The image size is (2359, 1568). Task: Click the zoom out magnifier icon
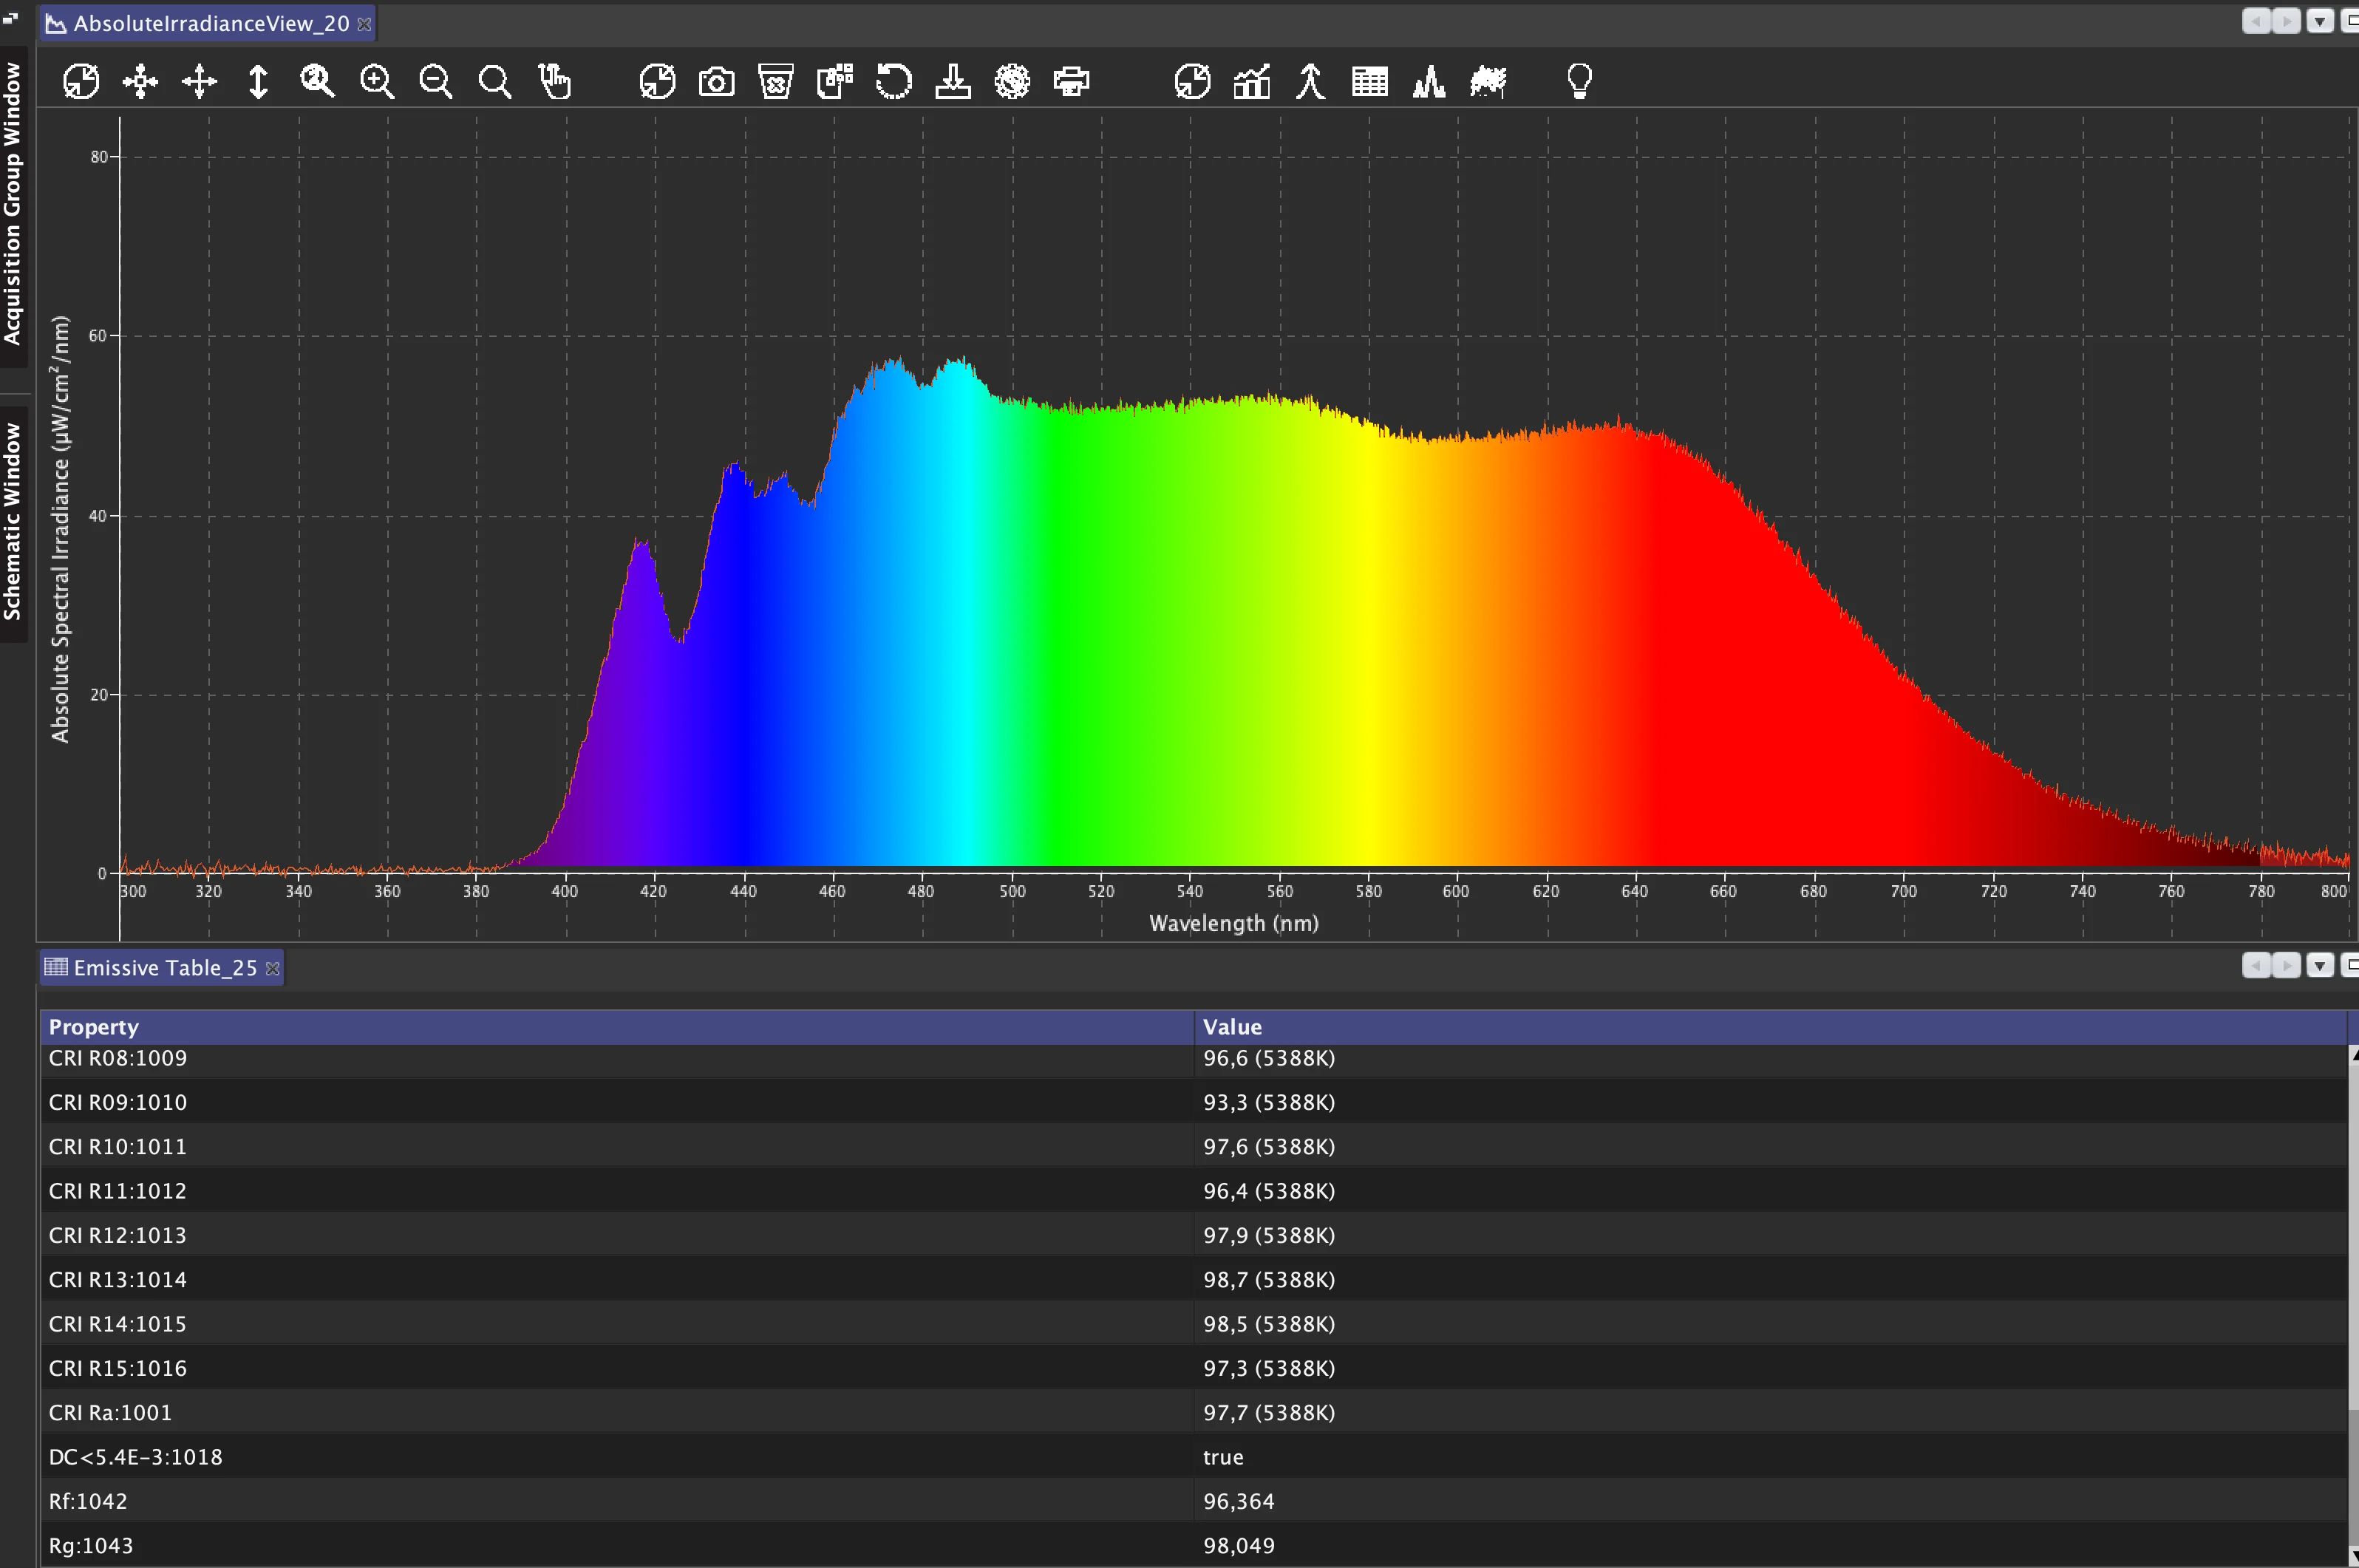tap(436, 81)
